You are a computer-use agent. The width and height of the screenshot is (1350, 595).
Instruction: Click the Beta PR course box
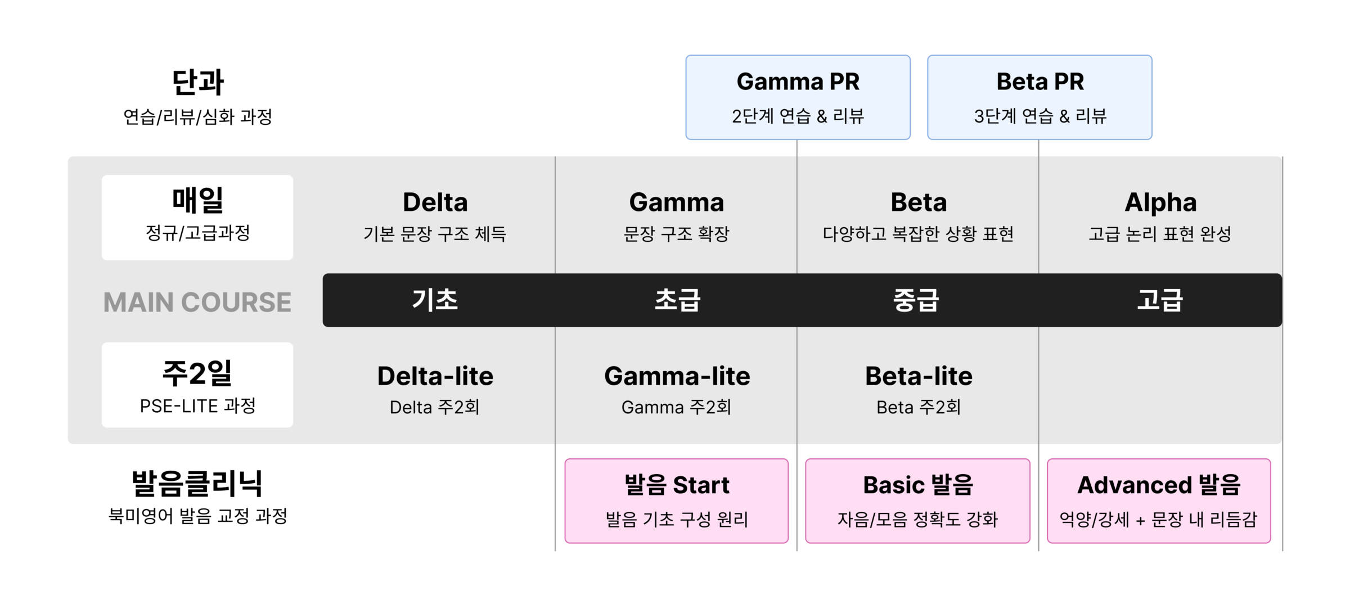tap(1039, 97)
